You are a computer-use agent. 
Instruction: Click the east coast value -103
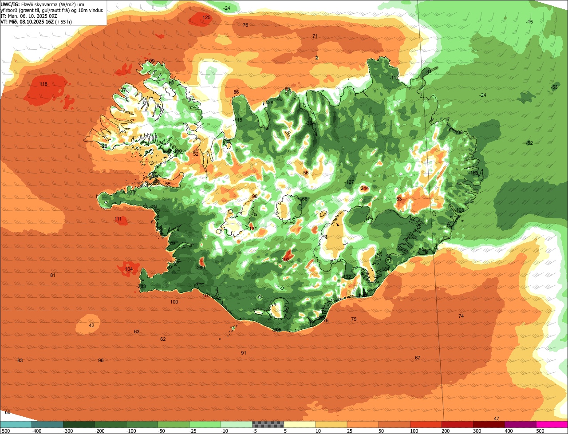point(458,132)
